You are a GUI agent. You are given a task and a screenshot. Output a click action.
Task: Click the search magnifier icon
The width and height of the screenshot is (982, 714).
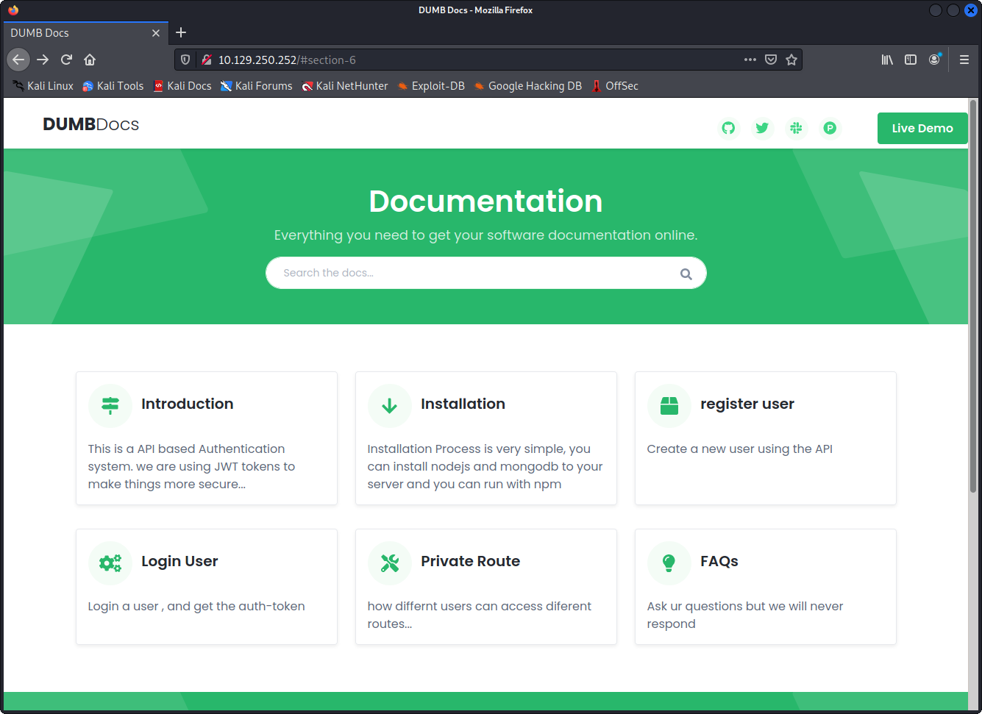686,274
